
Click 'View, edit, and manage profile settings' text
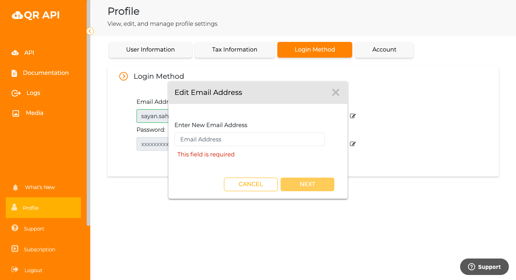pos(162,24)
